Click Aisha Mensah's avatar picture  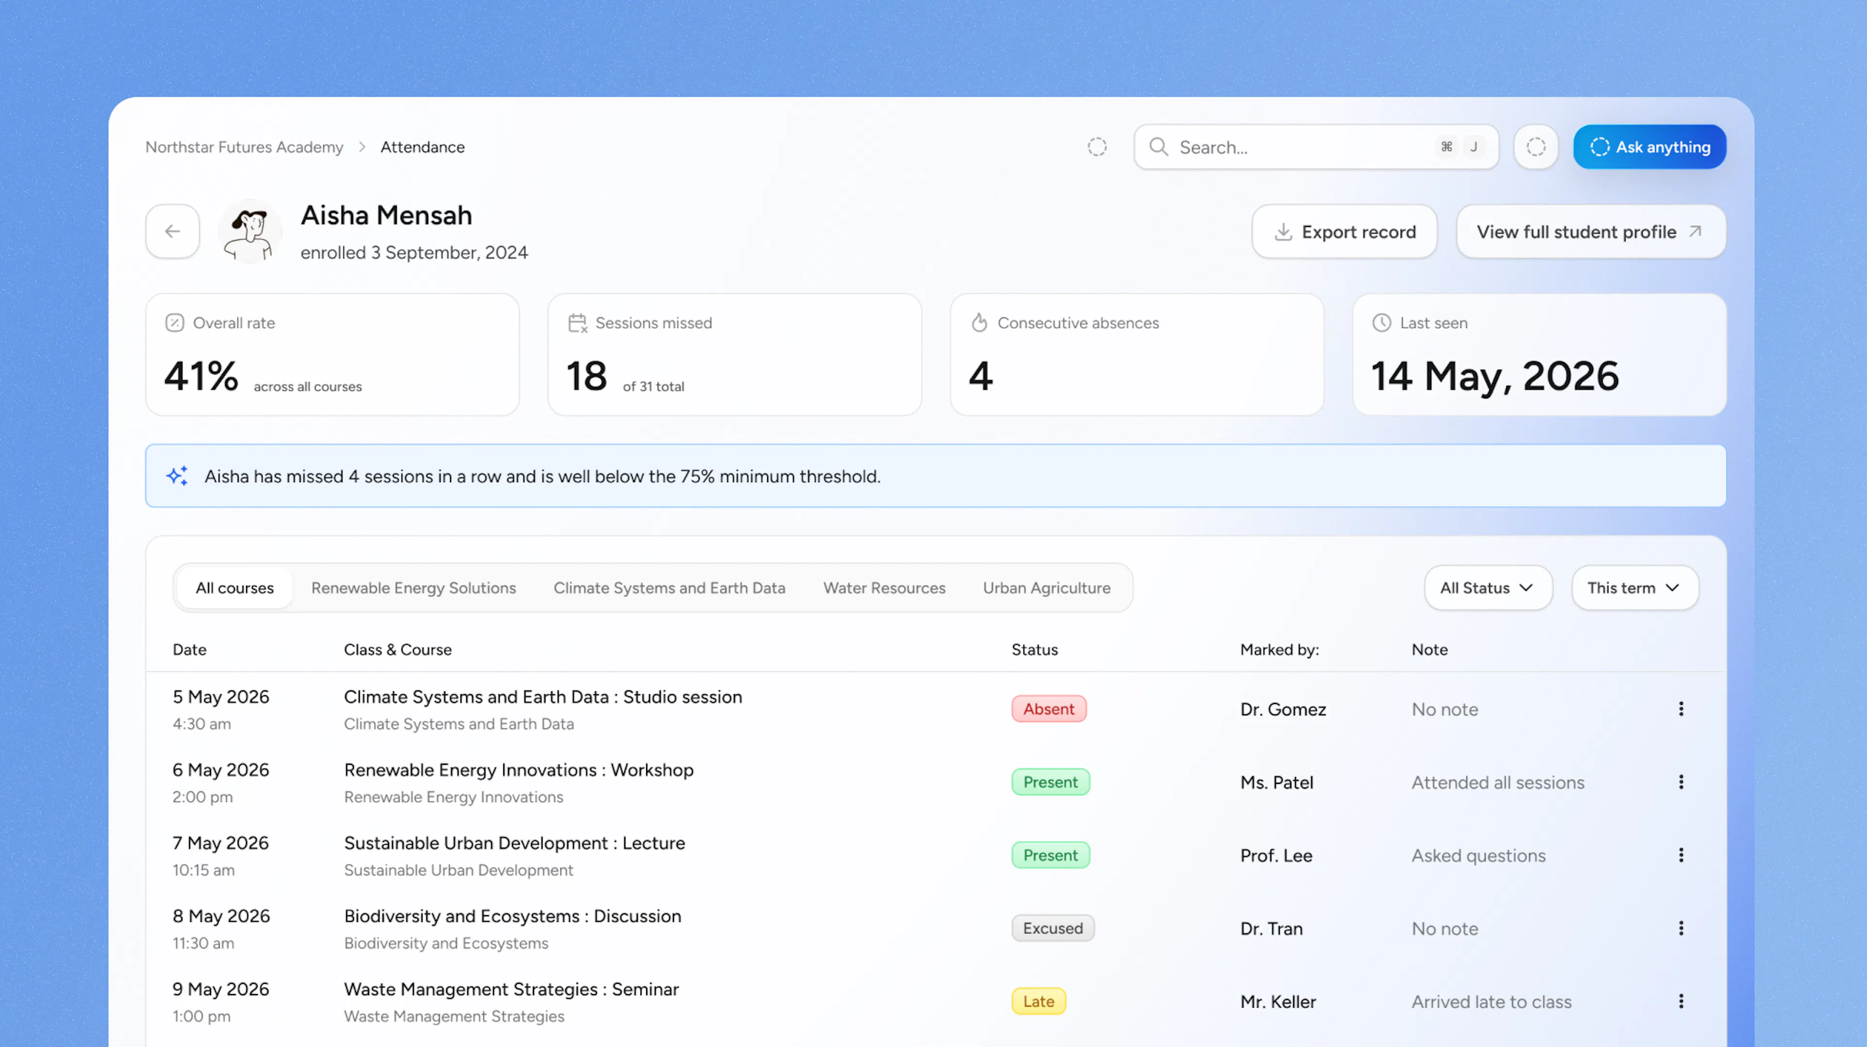(x=250, y=232)
